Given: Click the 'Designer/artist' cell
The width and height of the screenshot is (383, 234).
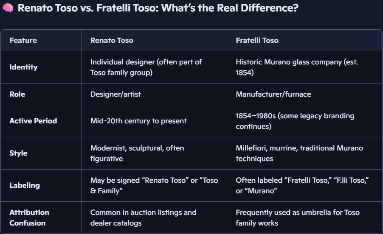Looking at the screenshot, I should [x=115, y=94].
